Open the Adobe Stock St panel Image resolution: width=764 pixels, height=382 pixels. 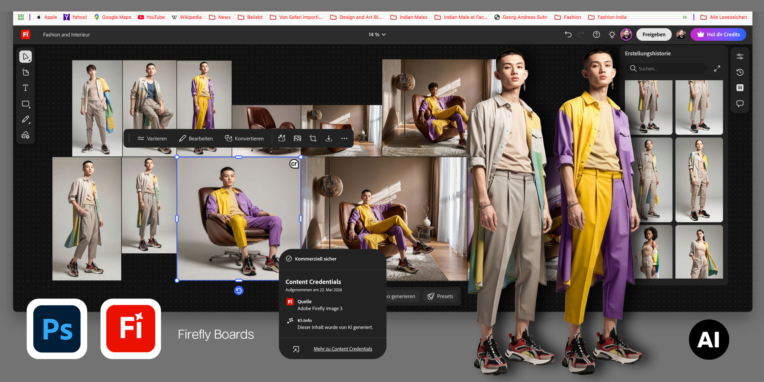click(740, 88)
